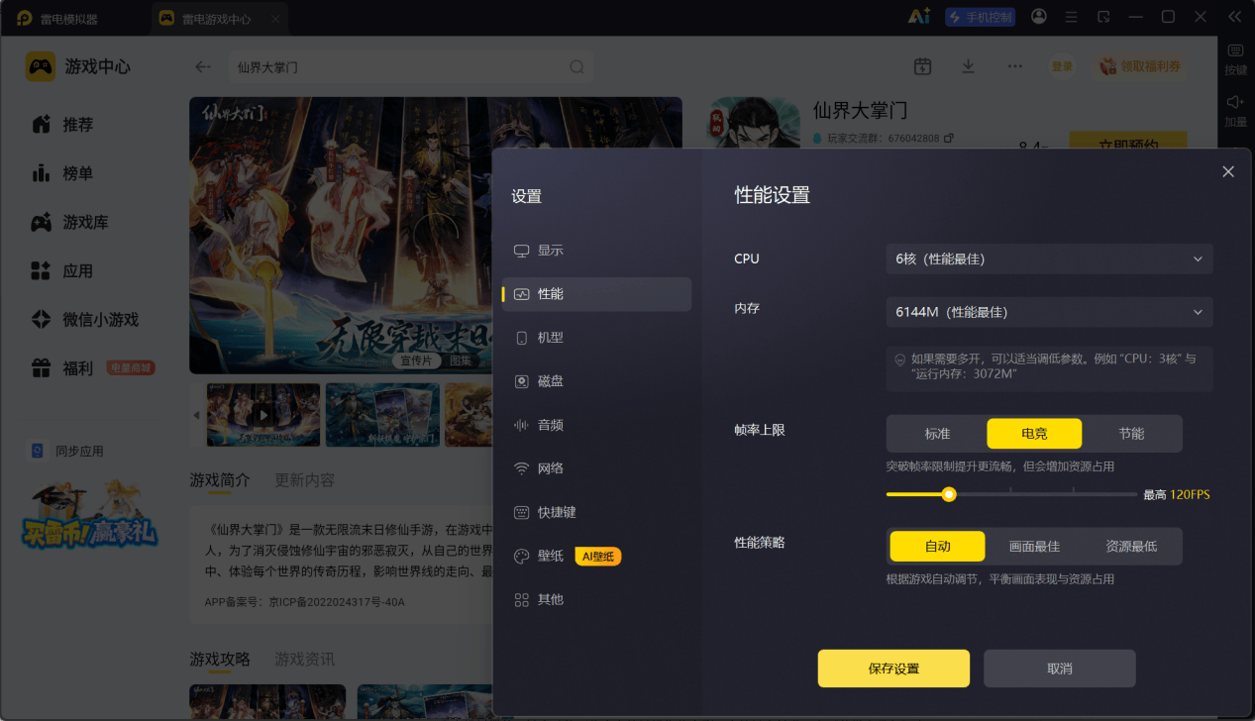Click the palette icon beside 壁纸
The height and width of the screenshot is (721, 1255).
[522, 556]
